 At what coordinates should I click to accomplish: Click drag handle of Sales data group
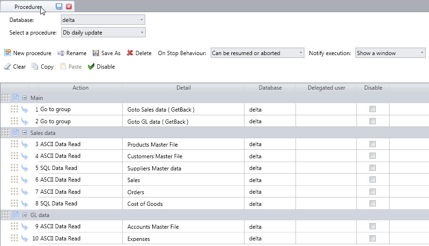(x=6, y=133)
